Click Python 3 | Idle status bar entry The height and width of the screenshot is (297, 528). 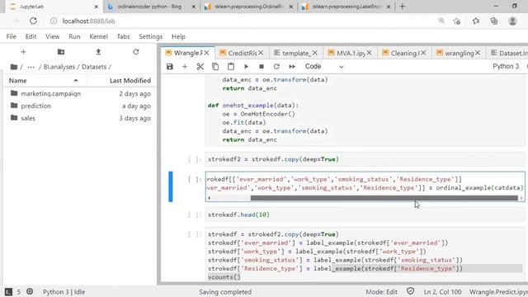pyautogui.click(x=64, y=292)
